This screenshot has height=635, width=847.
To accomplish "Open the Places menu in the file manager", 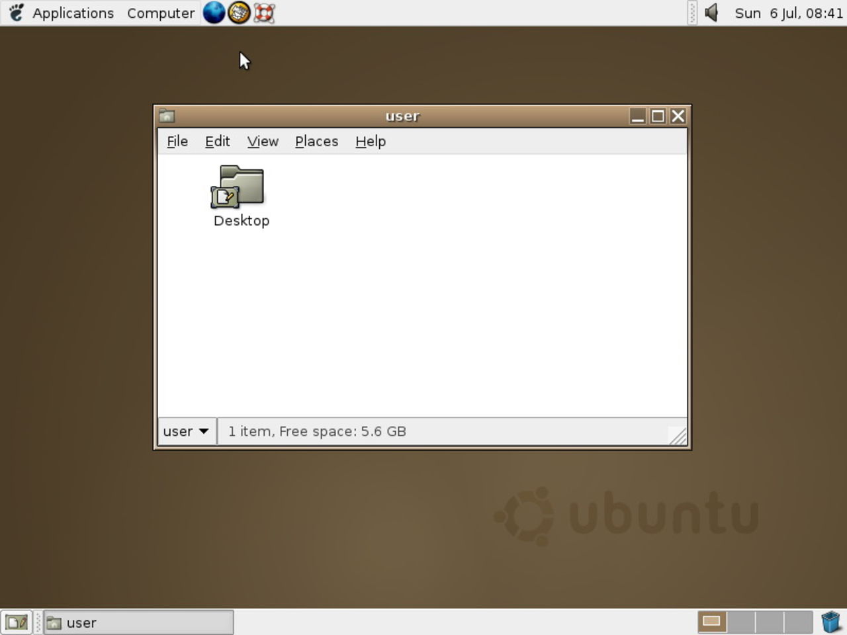I will [316, 141].
